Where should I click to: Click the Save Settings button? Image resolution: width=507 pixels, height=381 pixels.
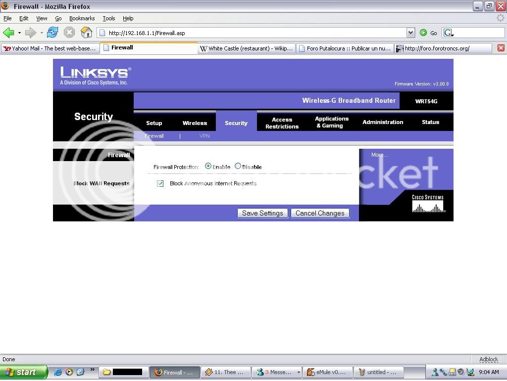click(262, 213)
